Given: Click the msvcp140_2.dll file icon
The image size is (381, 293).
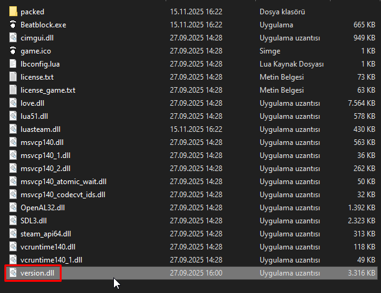Looking at the screenshot, I should point(13,169).
